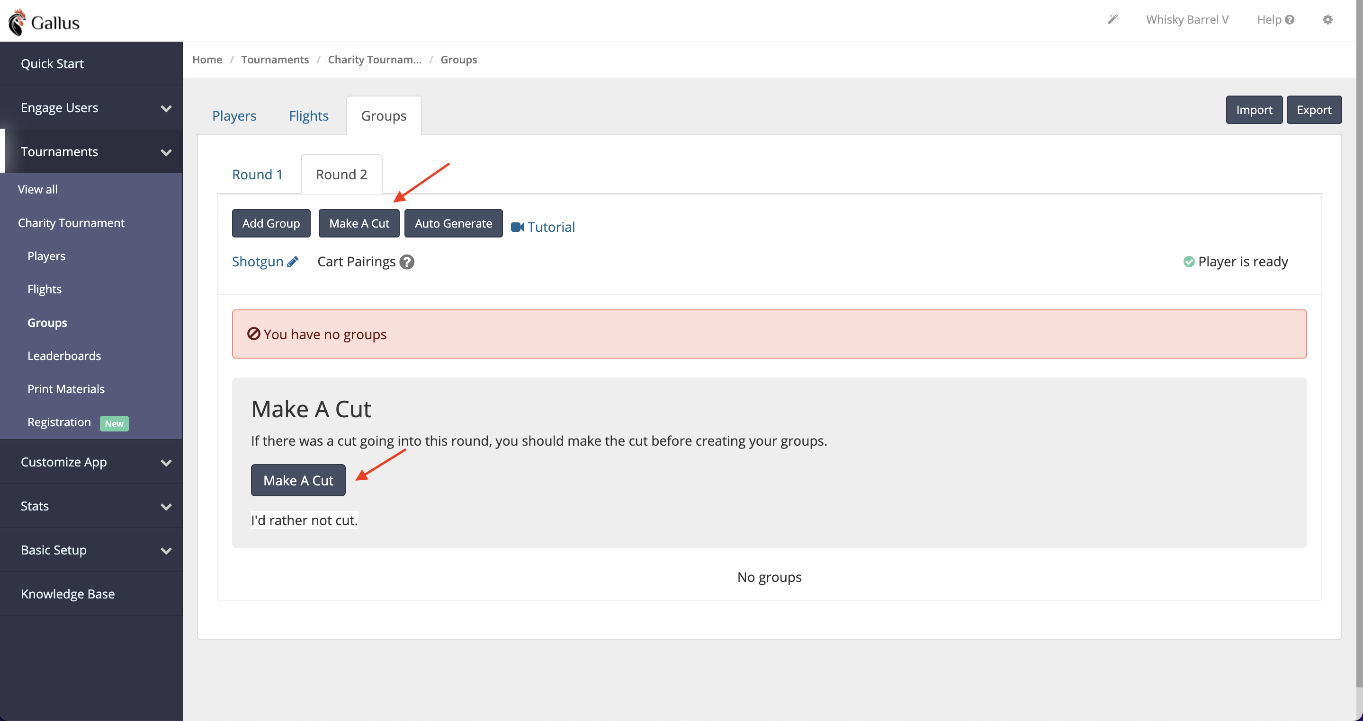The width and height of the screenshot is (1363, 721).
Task: Open Registration in sidebar
Action: (x=59, y=422)
